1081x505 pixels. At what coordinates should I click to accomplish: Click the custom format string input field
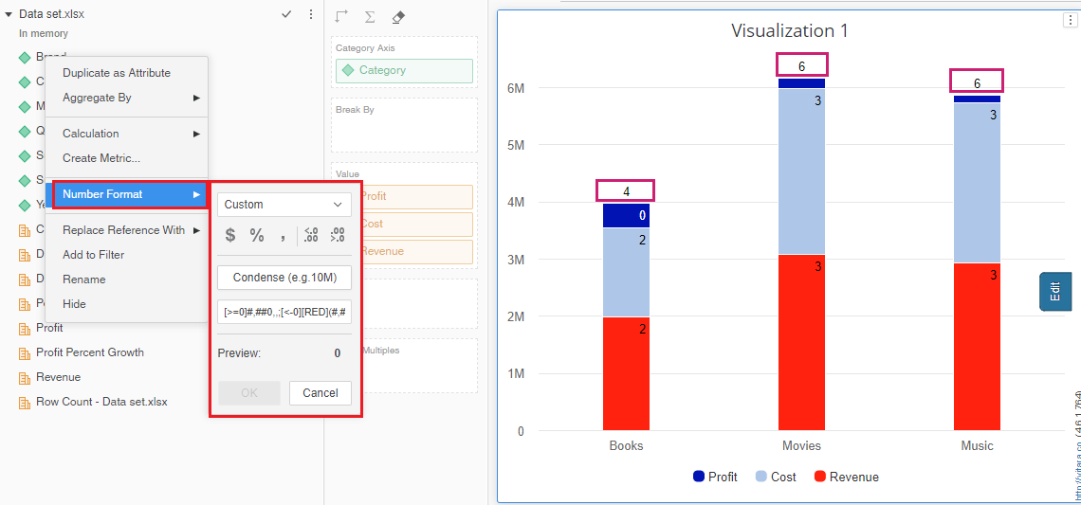coord(284,312)
